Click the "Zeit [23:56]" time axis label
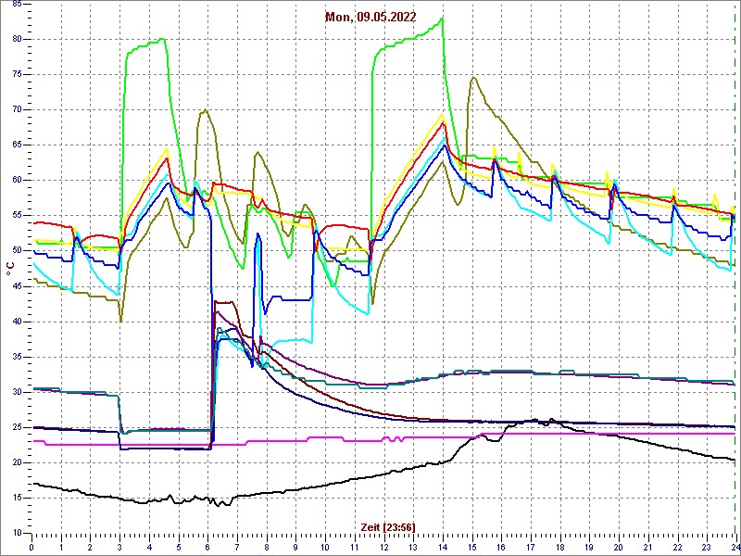The width and height of the screenshot is (741, 556). (x=388, y=526)
